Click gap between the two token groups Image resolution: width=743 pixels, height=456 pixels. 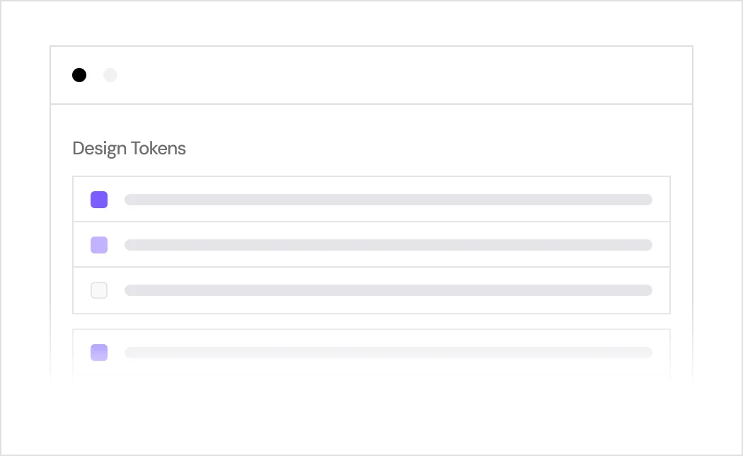pyautogui.click(x=371, y=321)
